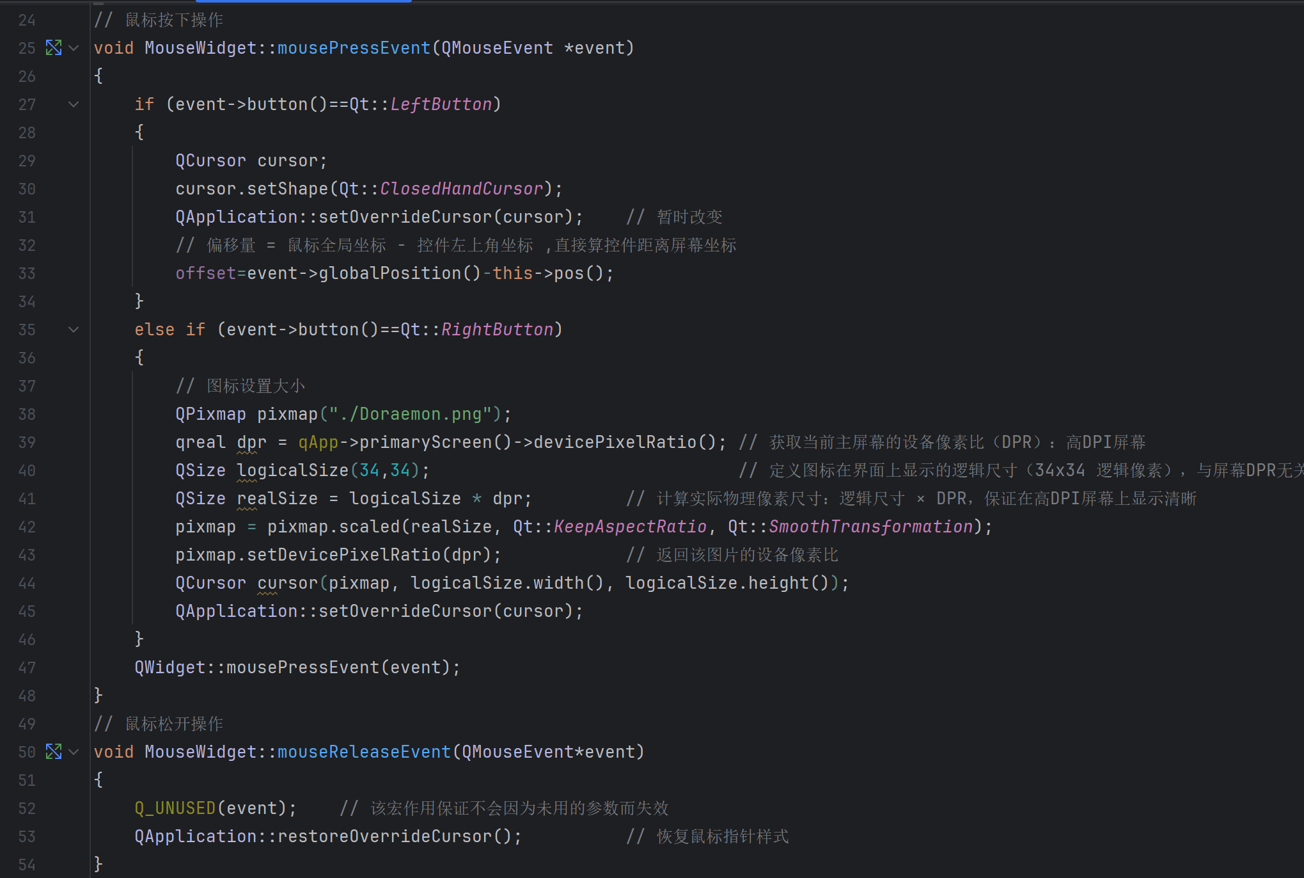The width and height of the screenshot is (1304, 878).
Task: Click the SmoothTransformation enum constant
Action: coord(870,527)
